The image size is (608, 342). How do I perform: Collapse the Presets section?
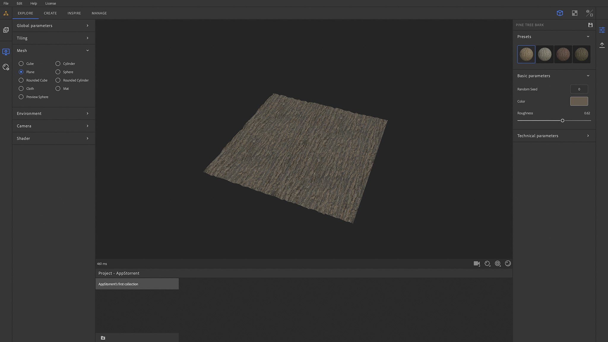[x=588, y=37]
